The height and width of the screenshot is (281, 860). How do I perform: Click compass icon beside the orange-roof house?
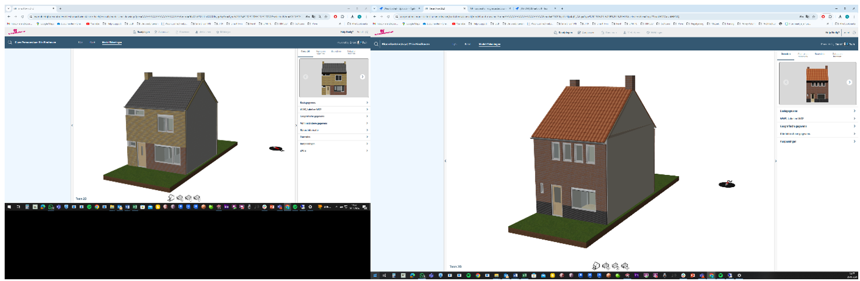click(x=726, y=185)
